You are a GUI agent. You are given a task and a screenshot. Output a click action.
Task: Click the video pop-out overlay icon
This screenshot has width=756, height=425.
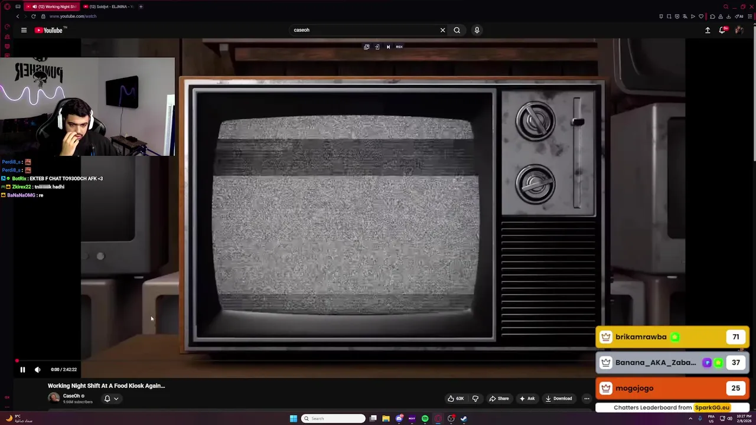366,47
